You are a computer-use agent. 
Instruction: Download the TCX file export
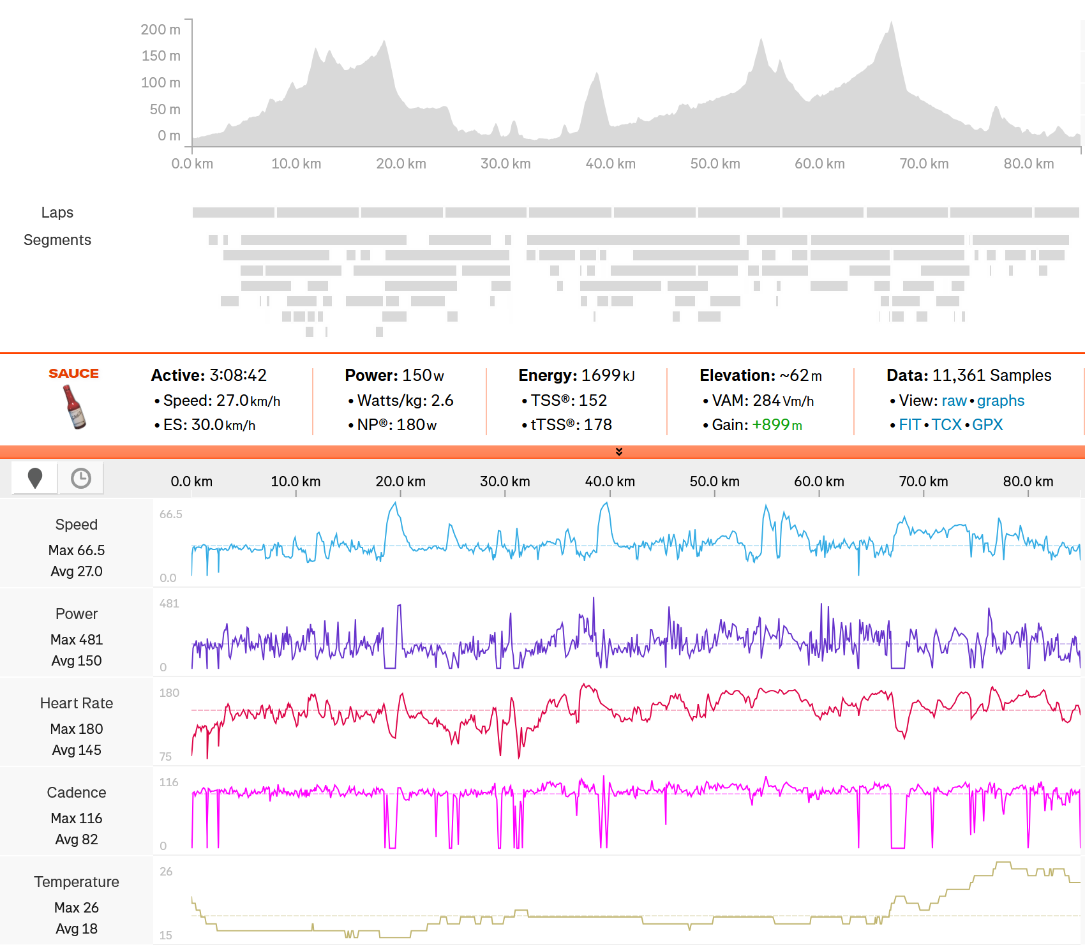(946, 425)
